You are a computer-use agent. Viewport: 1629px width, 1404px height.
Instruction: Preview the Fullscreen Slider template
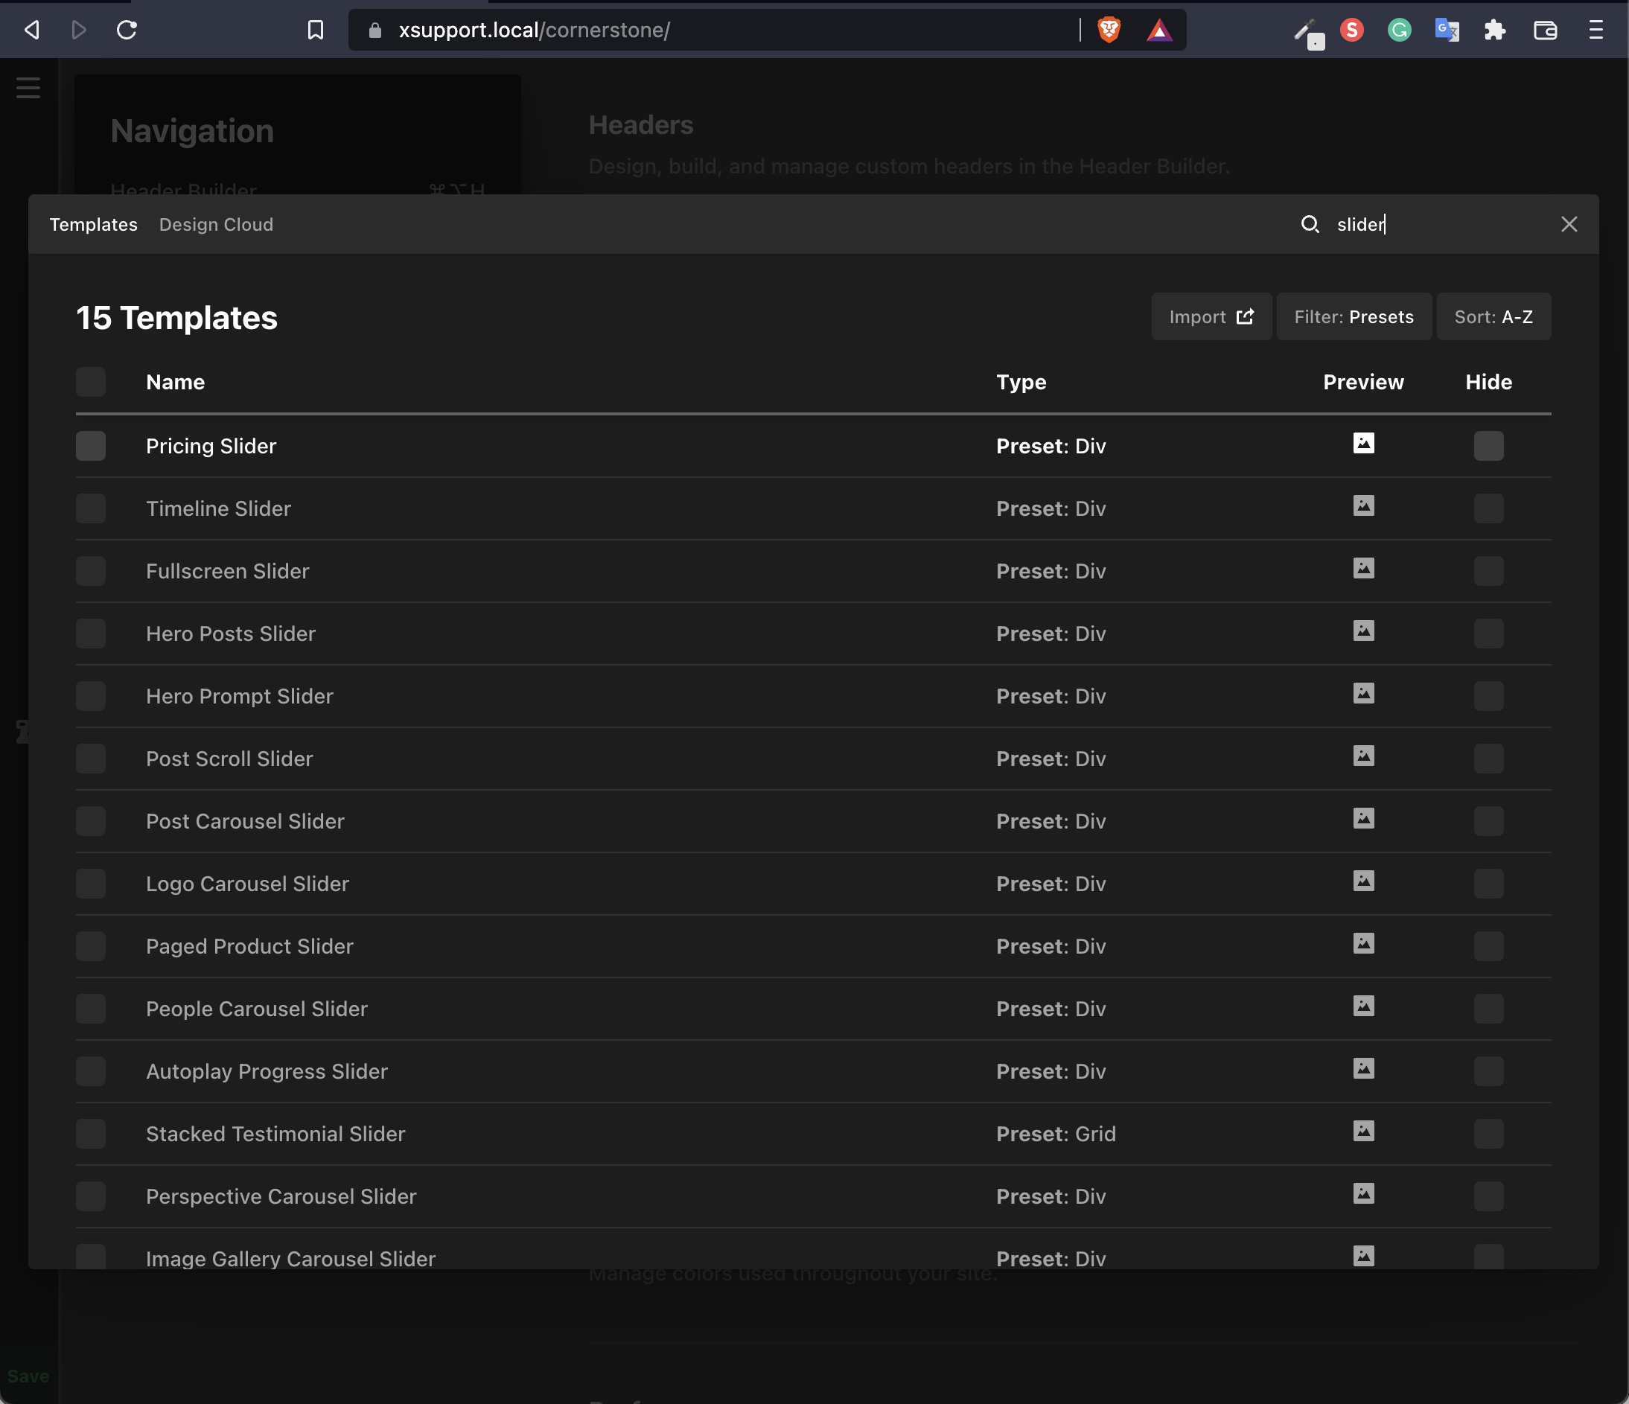1363,568
